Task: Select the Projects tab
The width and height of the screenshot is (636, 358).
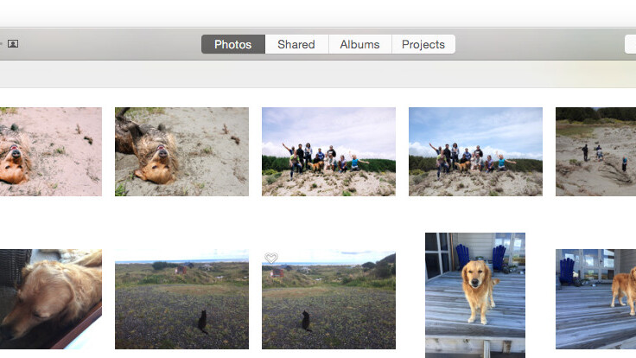Action: 423,44
